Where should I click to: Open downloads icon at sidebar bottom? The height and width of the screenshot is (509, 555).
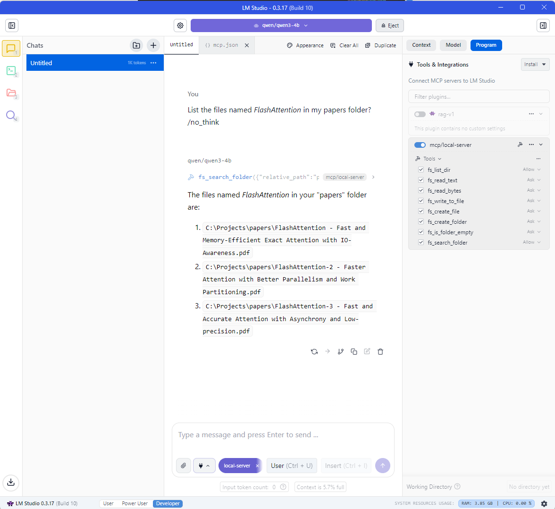pyautogui.click(x=11, y=483)
